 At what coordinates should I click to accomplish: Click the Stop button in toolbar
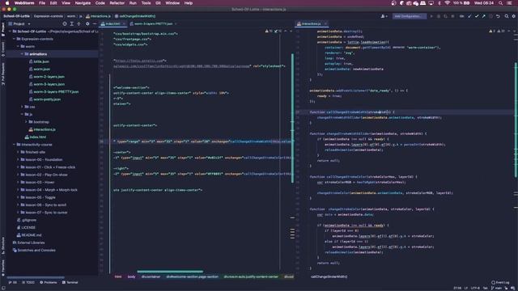[453, 16]
